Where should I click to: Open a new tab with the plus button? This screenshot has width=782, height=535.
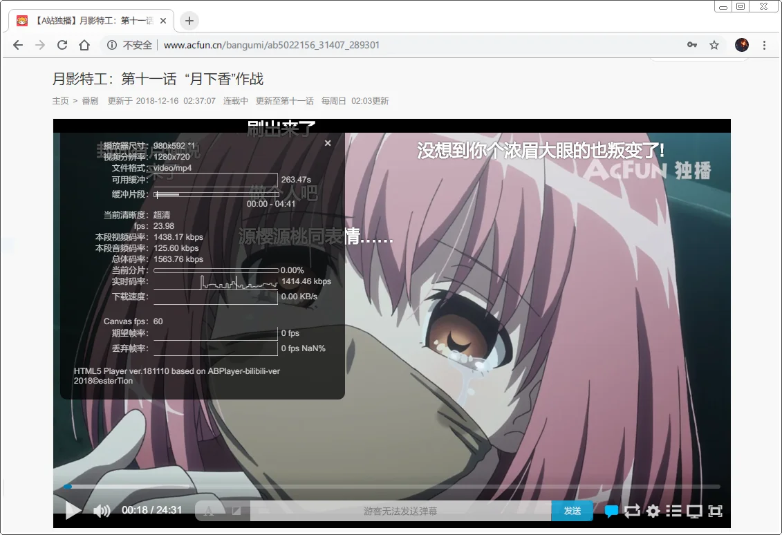[x=189, y=20]
